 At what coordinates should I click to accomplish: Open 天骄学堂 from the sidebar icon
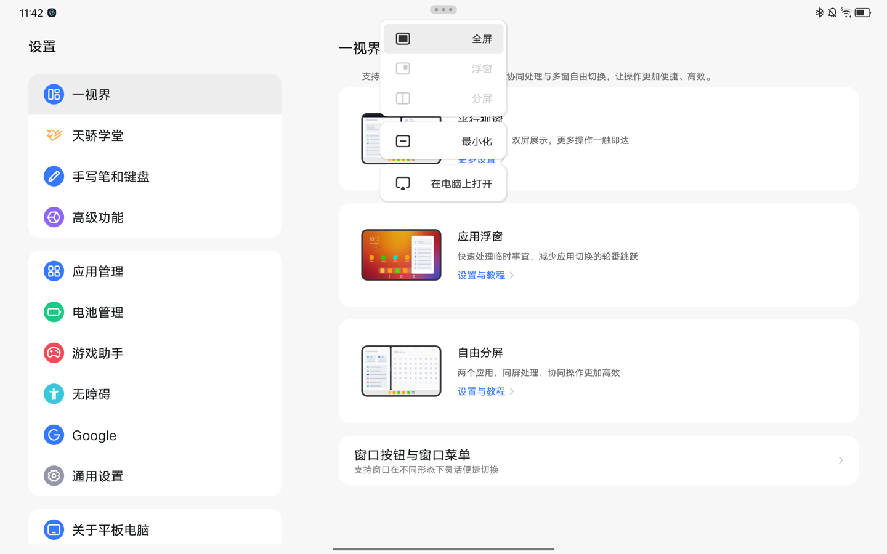click(x=54, y=135)
